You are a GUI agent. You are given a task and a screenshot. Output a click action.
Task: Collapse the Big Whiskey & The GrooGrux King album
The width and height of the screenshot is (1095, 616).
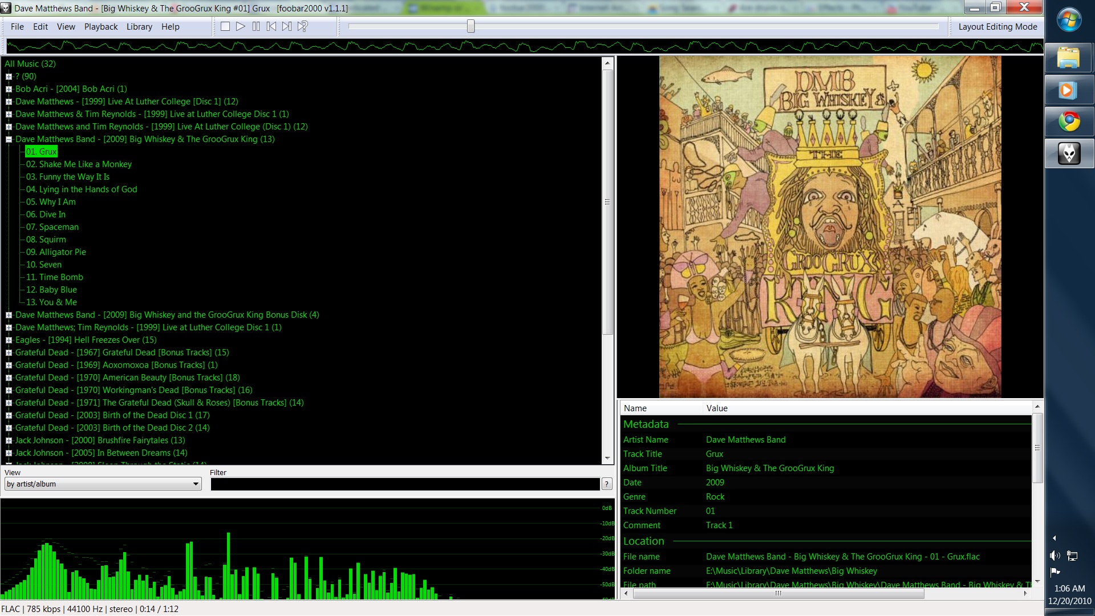[9, 139]
